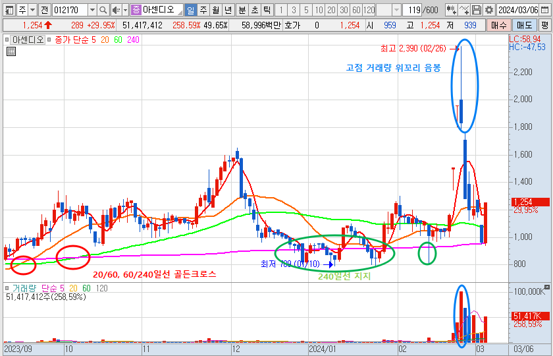
Task: Close the volume pane with X icon
Action: pos(546,286)
